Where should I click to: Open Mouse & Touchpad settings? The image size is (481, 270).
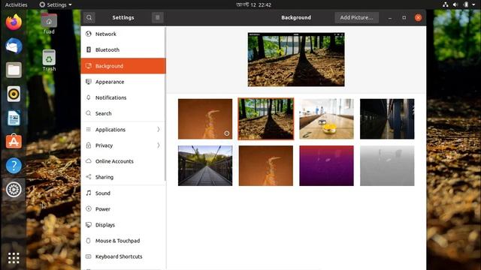(x=123, y=241)
